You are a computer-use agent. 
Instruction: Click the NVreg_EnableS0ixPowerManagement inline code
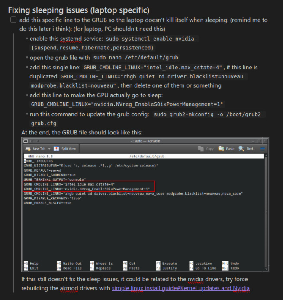pos(127,104)
